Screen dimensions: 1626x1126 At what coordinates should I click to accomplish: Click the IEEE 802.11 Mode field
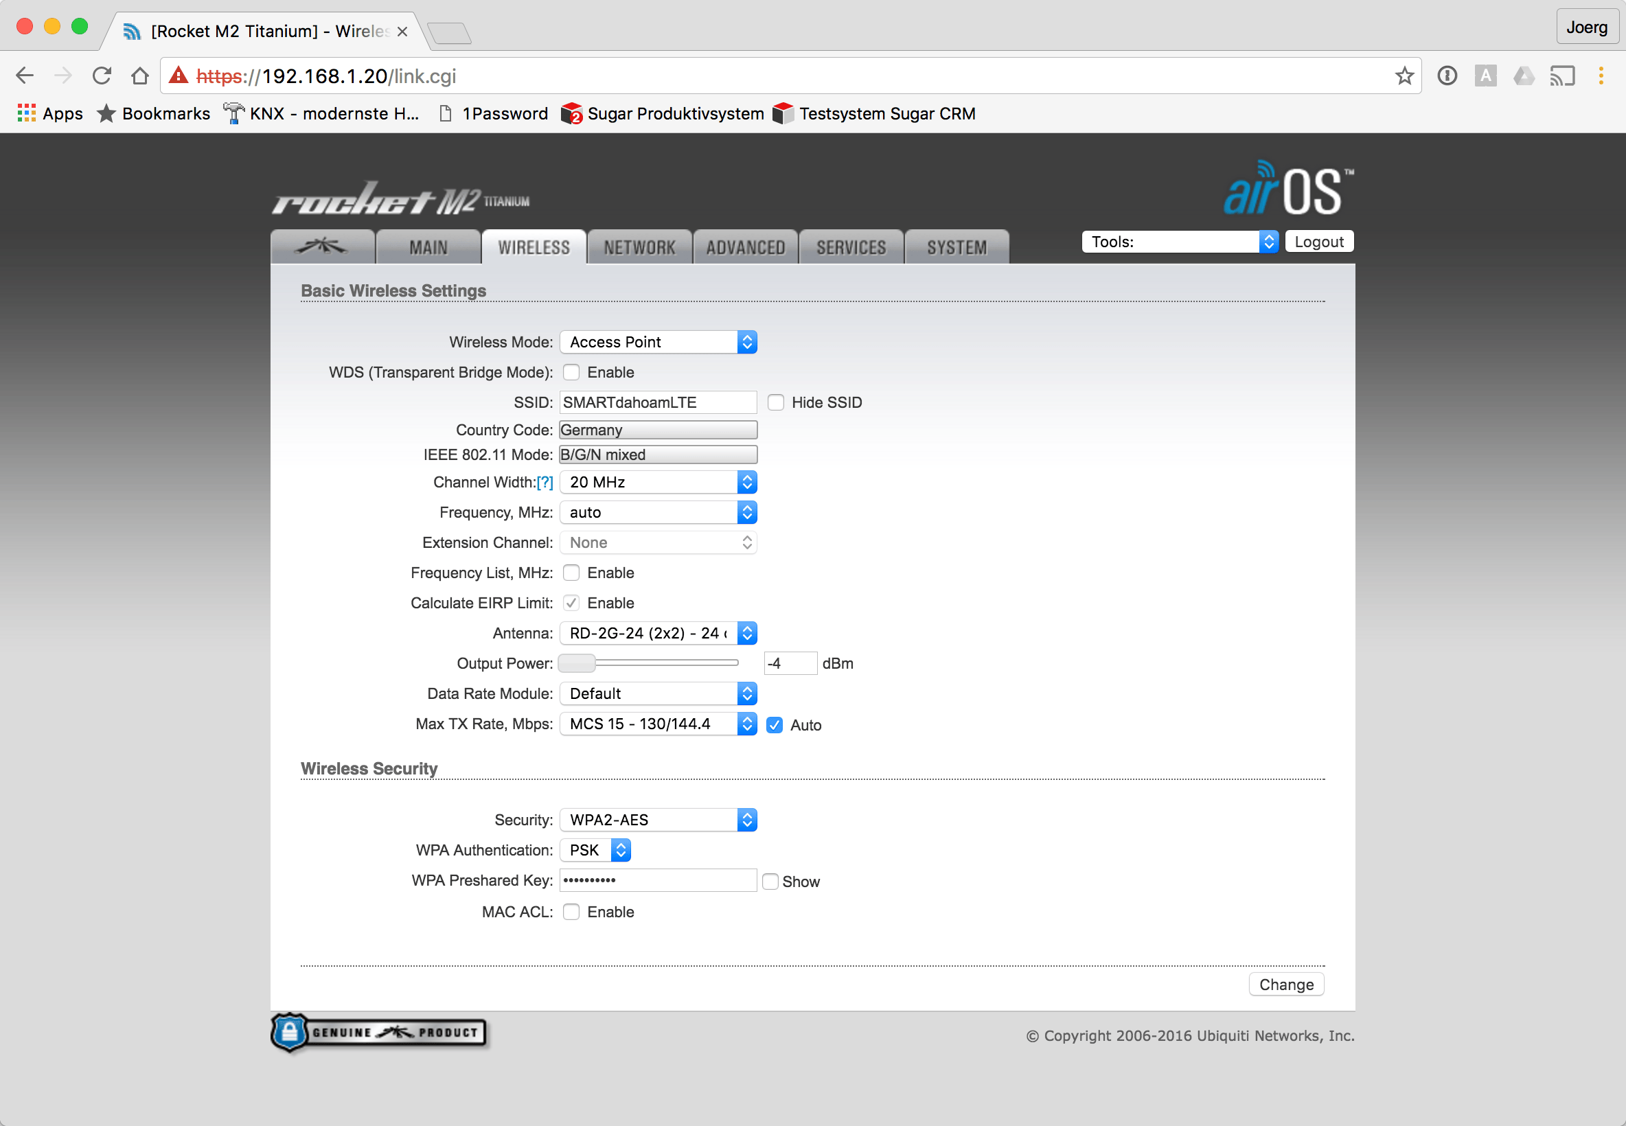click(x=659, y=455)
